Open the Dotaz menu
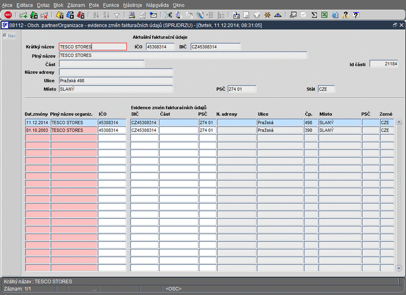This screenshot has width=406, height=295. click(43, 5)
